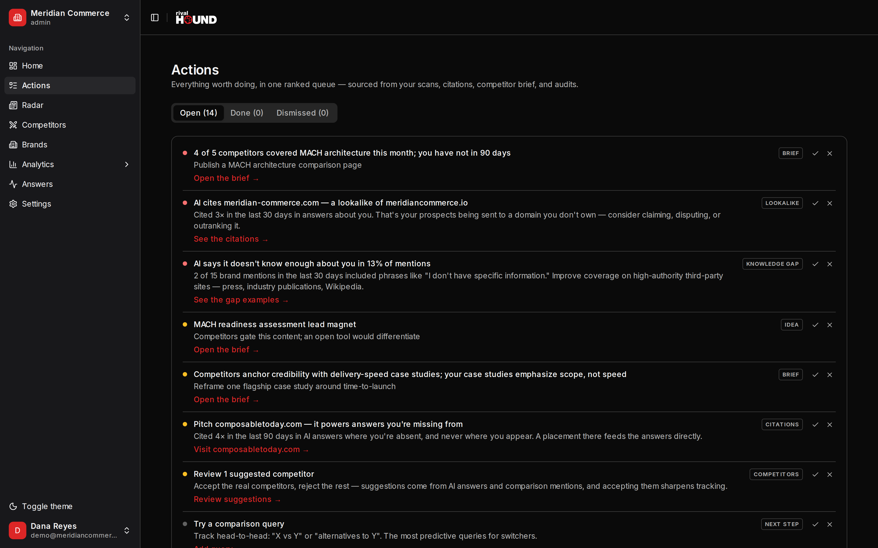
Task: Open the Radar page
Action: pos(70,105)
